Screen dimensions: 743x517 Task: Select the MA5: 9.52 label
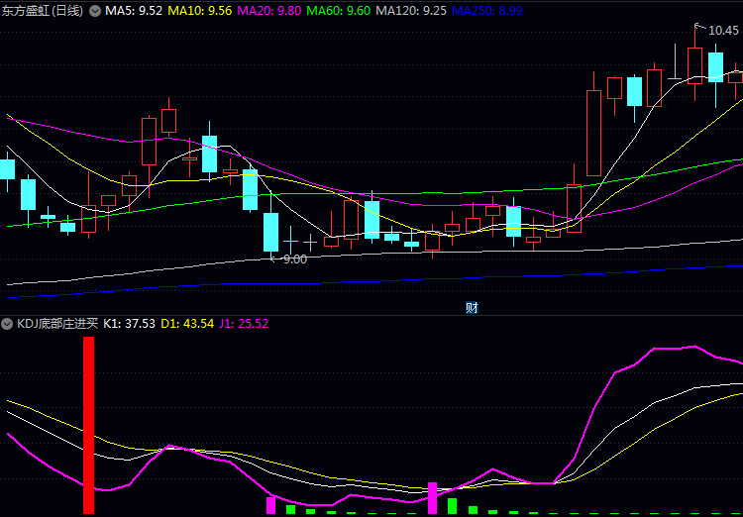134,11
